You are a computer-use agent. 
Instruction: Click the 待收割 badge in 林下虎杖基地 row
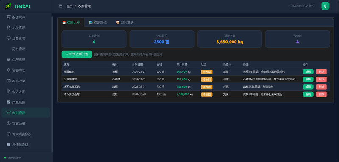[x=207, y=94]
